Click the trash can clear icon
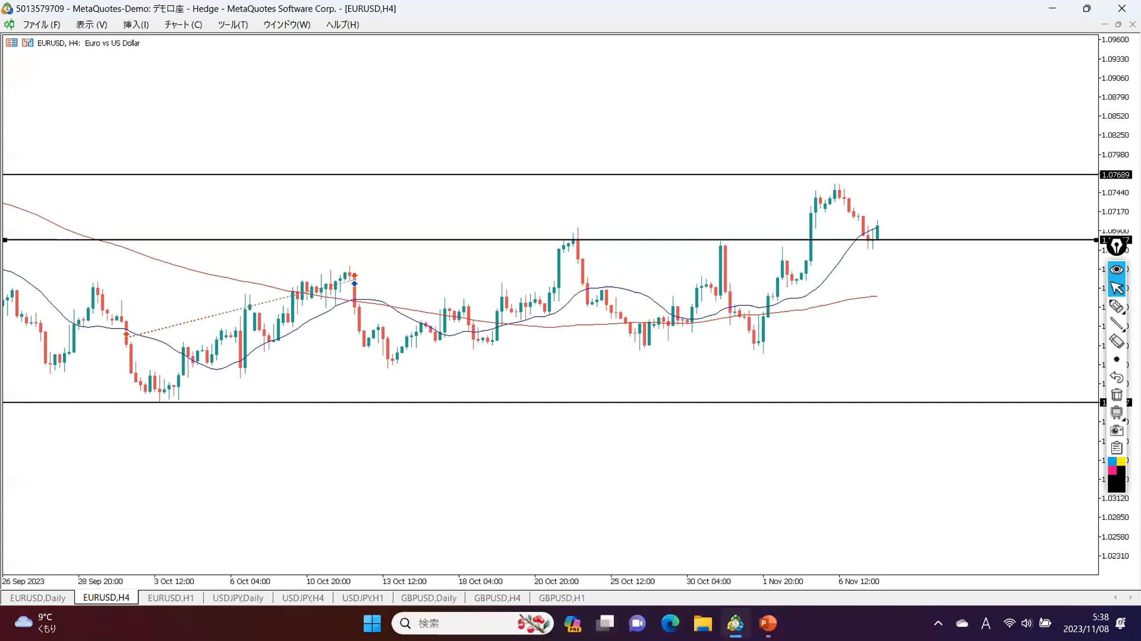Image resolution: width=1141 pixels, height=641 pixels. (x=1116, y=395)
